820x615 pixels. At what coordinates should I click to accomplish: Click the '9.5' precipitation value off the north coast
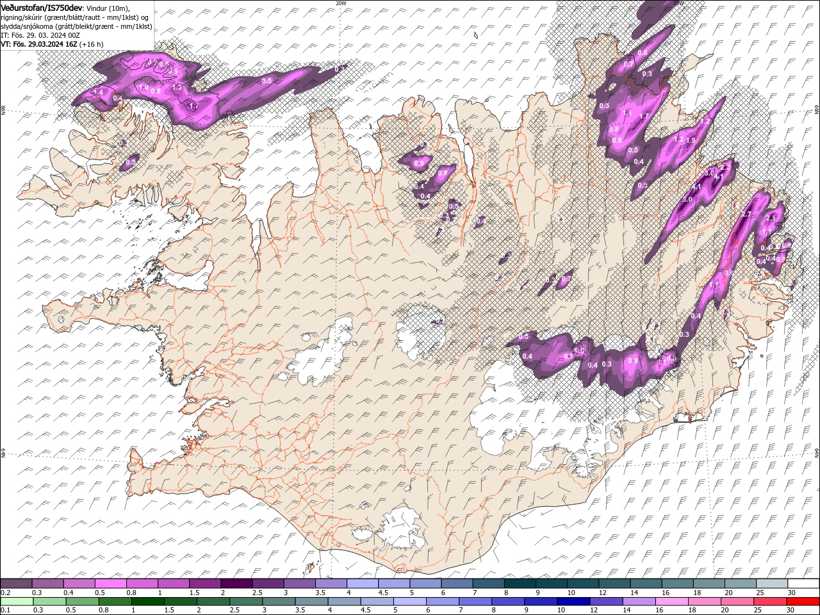pos(267,81)
